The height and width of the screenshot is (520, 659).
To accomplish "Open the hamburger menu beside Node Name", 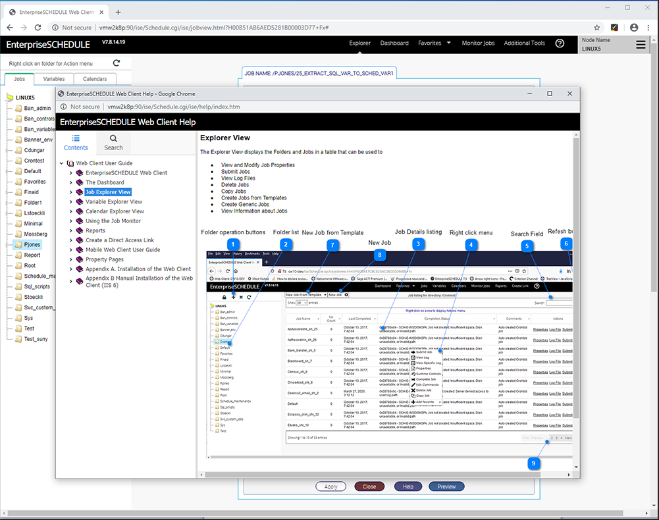I will 641,45.
